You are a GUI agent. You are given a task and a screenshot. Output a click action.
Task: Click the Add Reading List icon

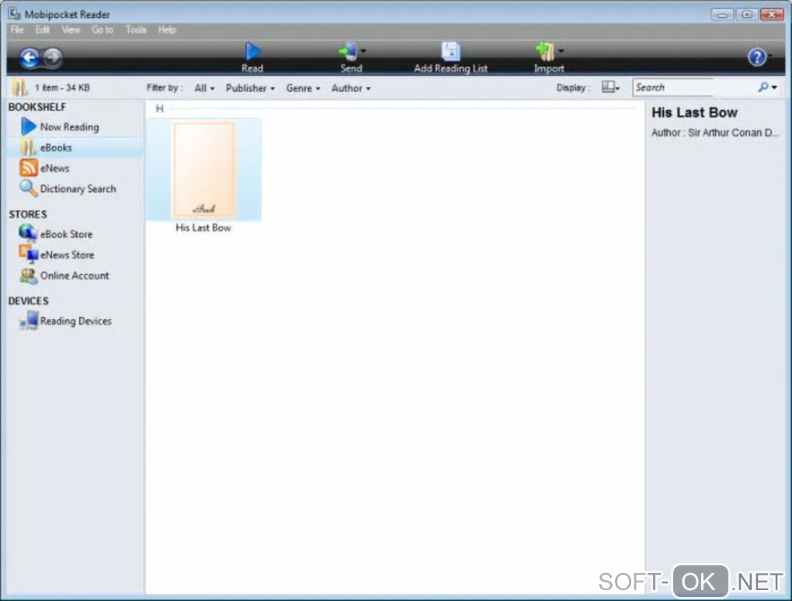[x=450, y=51]
